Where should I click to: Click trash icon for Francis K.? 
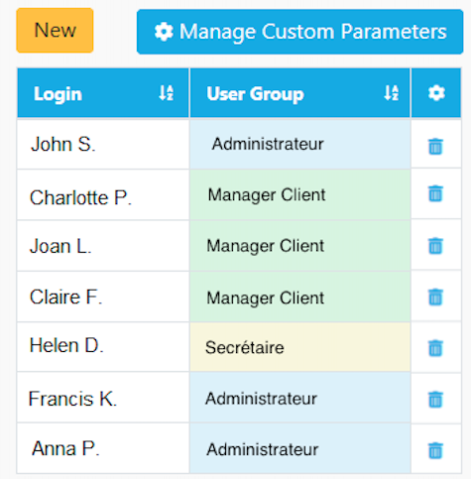tap(435, 400)
